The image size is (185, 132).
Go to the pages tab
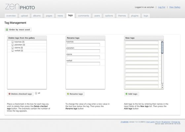tap(49, 16)
